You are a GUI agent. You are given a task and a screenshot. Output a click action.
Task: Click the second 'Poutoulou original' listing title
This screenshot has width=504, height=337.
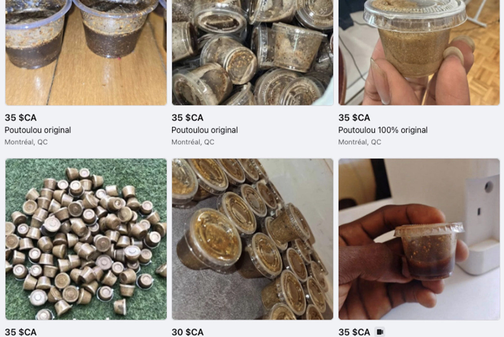coord(205,130)
